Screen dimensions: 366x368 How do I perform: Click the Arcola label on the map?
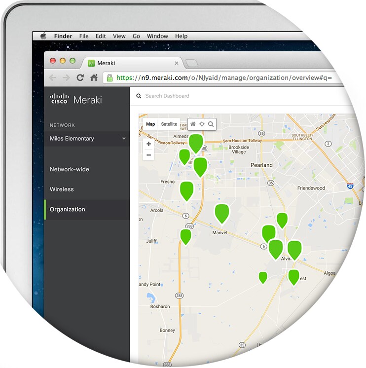coord(157,210)
